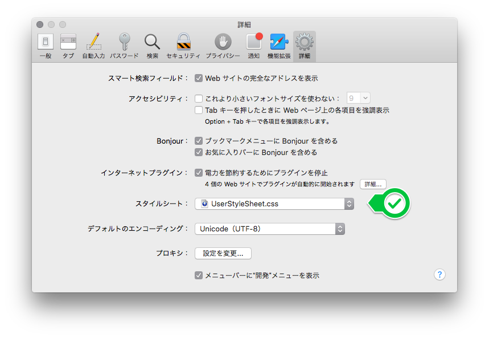The height and width of the screenshot is (338, 489).
Task: Toggle ブックマークメニューに Bonjour を含める checkbox
Action: point(199,141)
